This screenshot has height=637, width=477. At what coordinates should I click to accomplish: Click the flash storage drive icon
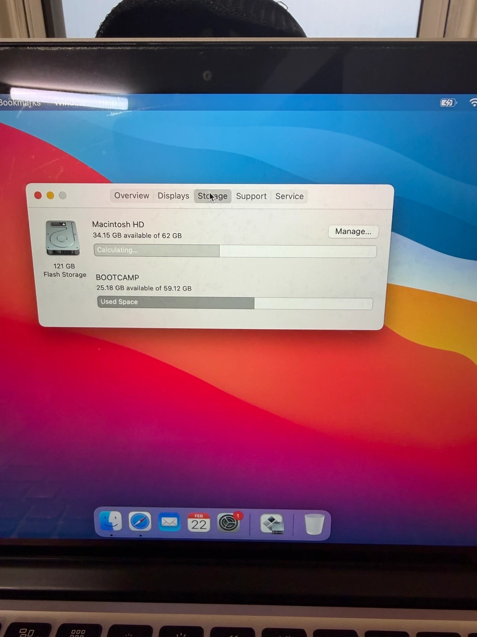63,238
